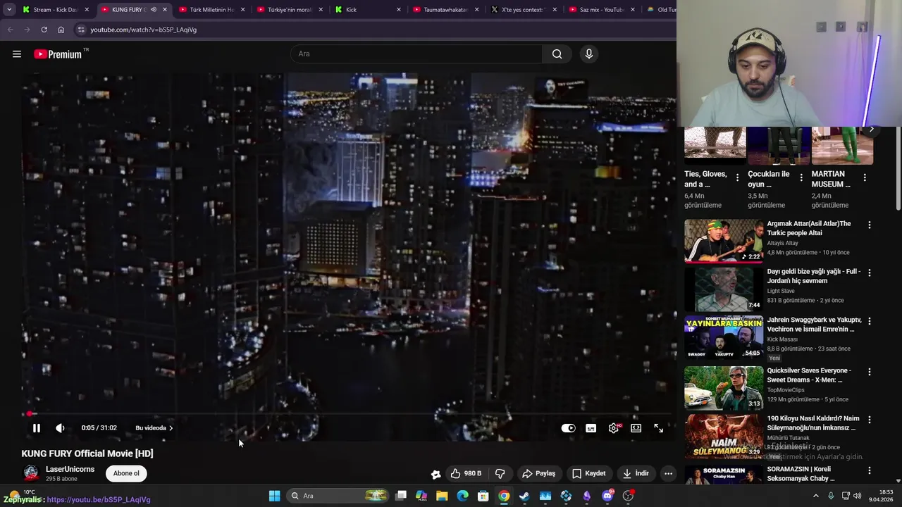Expand the 'Bu videoda' chapters panel
Screen dimensions: 902x507
pos(154,428)
